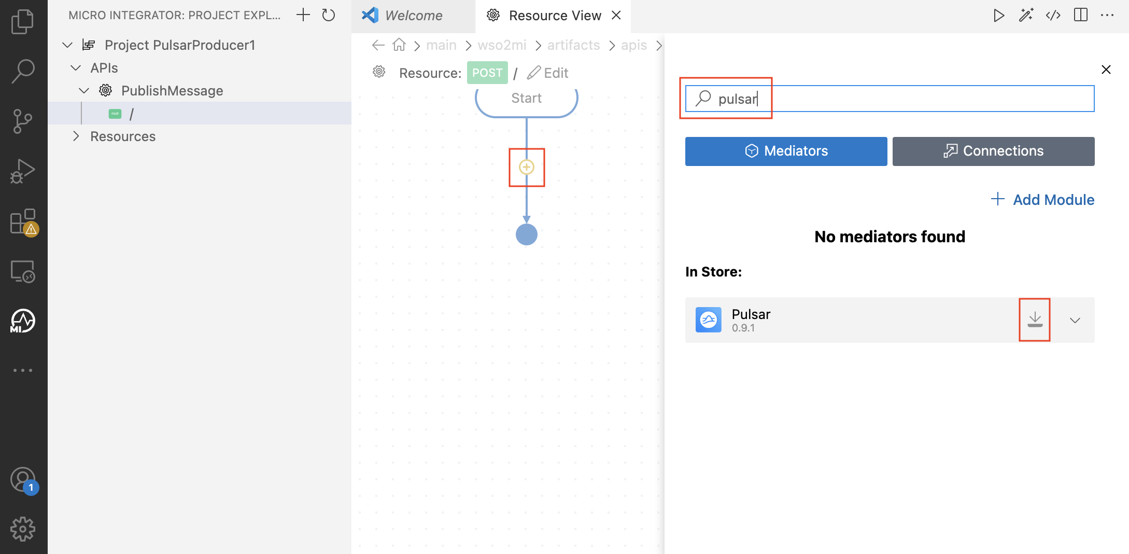Open the Micro Integrator extension icon

pyautogui.click(x=23, y=321)
